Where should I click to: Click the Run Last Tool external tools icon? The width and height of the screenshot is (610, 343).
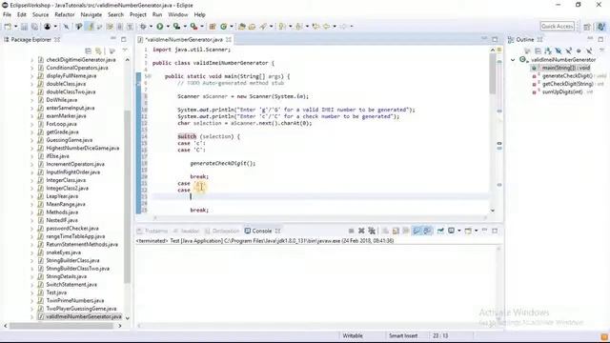(x=194, y=27)
